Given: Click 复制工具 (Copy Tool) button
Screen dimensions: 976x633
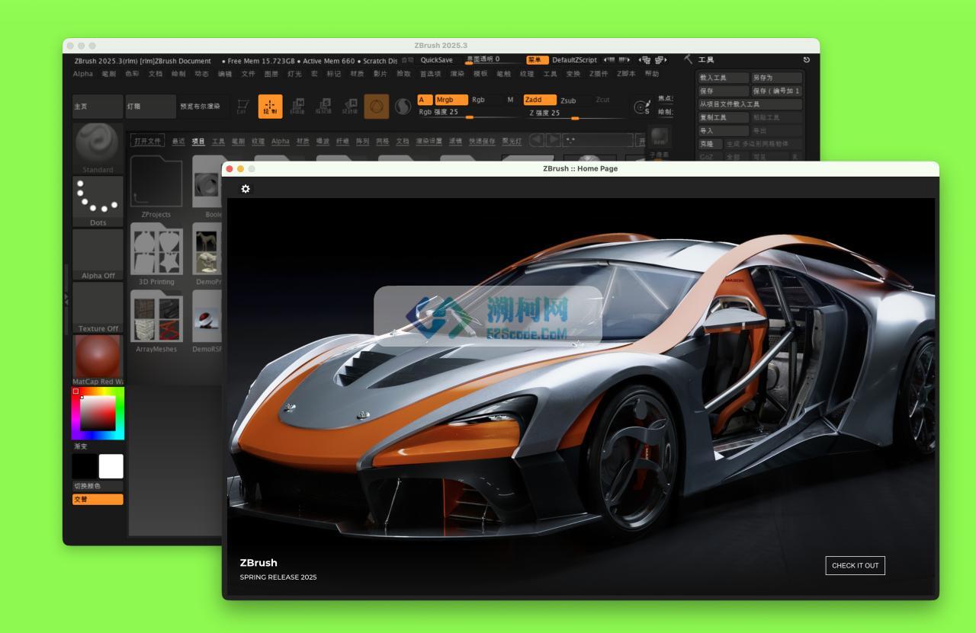Looking at the screenshot, I should [723, 117].
